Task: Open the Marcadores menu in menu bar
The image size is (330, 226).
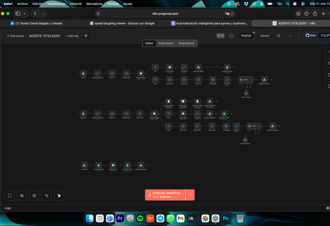Action: tap(94, 4)
